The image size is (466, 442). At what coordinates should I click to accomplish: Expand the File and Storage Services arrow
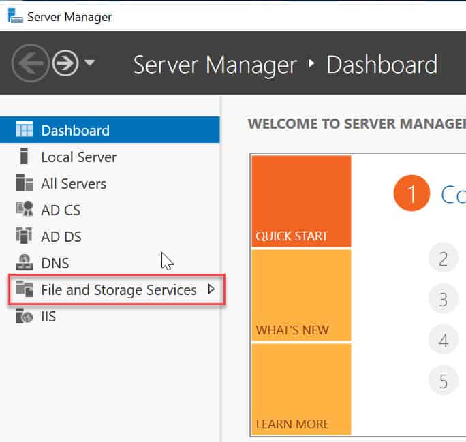[x=211, y=289]
